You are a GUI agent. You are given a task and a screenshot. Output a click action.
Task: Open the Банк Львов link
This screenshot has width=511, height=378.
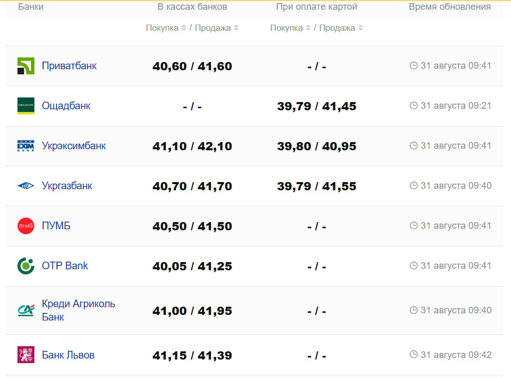tap(68, 355)
